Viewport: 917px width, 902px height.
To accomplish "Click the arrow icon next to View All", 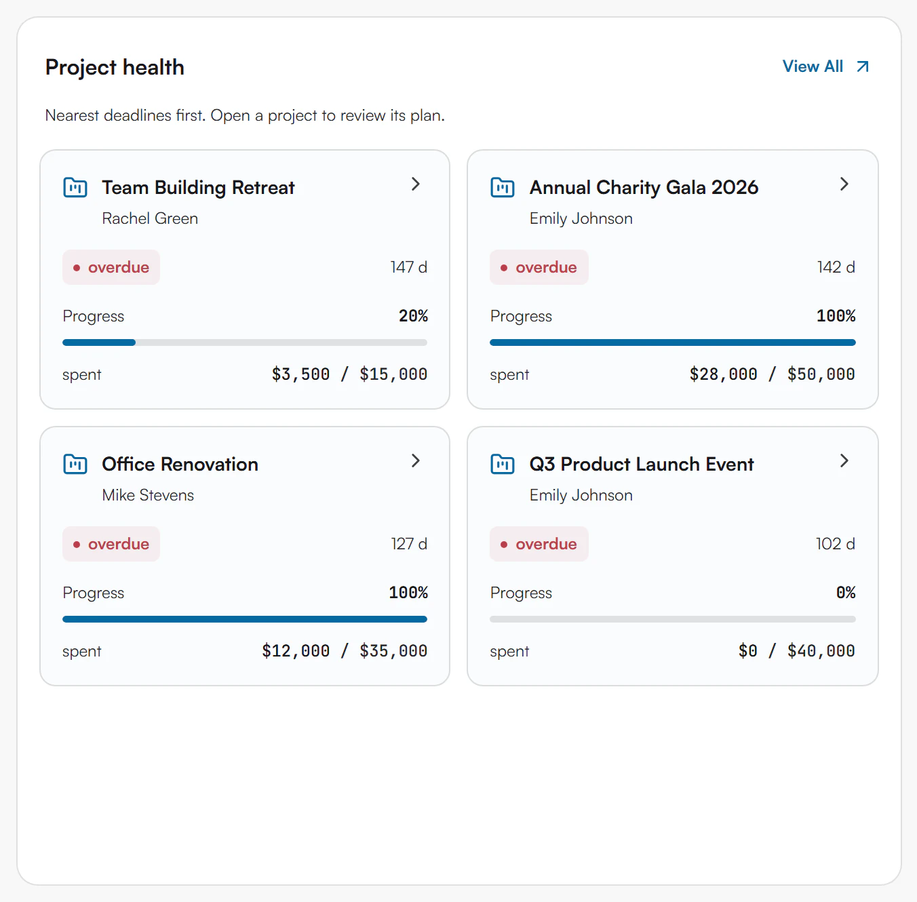I will (x=863, y=66).
